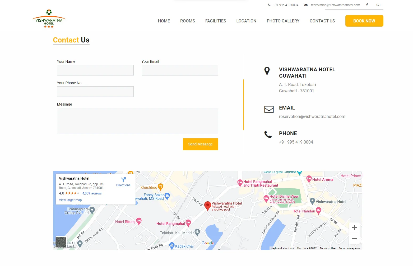Click the red Vishwaratna Hotel map marker
The width and height of the screenshot is (413, 266).
pos(208,206)
